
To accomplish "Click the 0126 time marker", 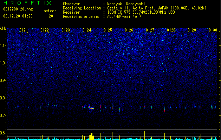I will tap(129, 30).
